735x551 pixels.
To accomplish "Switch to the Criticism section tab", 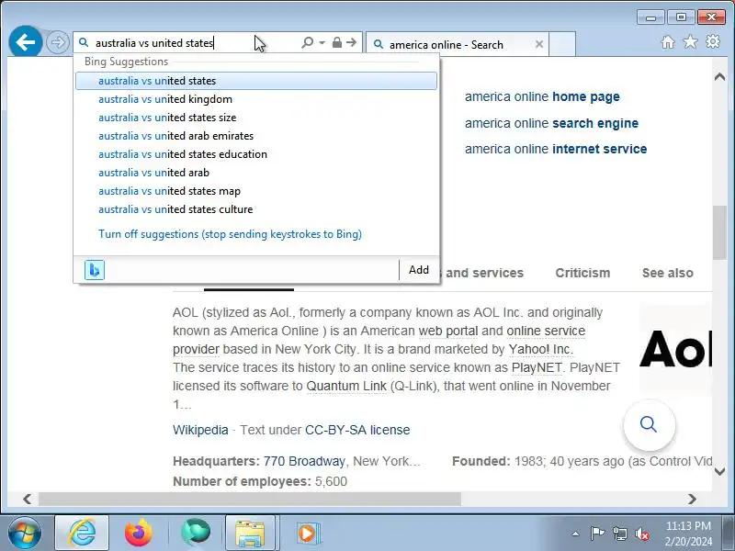I will pyautogui.click(x=582, y=273).
